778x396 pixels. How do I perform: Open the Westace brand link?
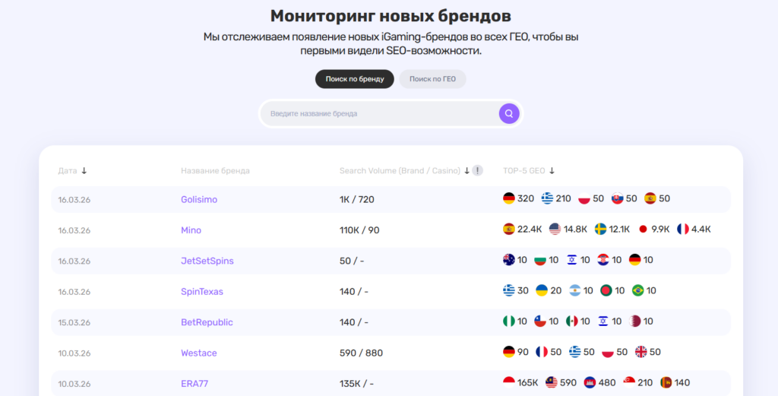(199, 353)
